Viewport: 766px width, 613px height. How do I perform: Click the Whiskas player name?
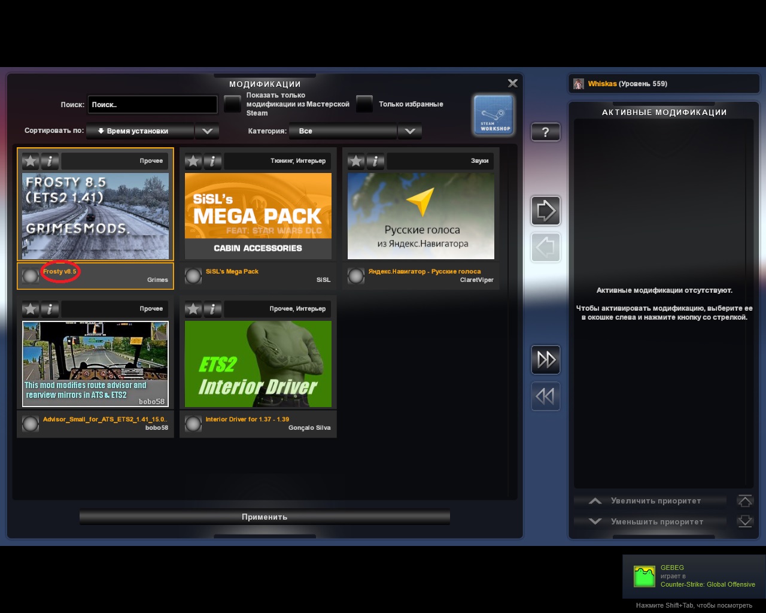click(x=602, y=84)
